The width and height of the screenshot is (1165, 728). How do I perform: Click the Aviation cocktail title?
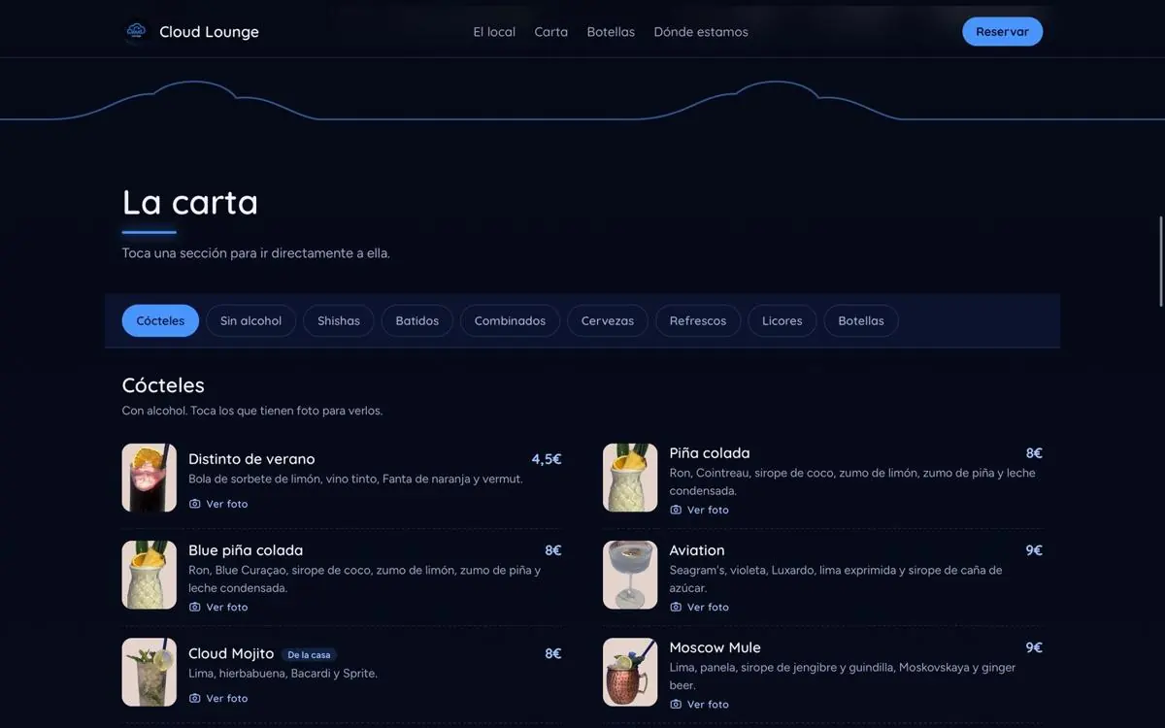pos(697,550)
